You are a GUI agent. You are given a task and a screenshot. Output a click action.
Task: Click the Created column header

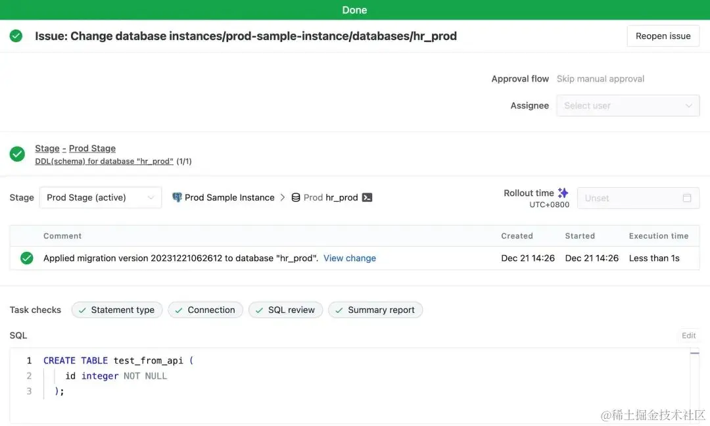(x=517, y=236)
